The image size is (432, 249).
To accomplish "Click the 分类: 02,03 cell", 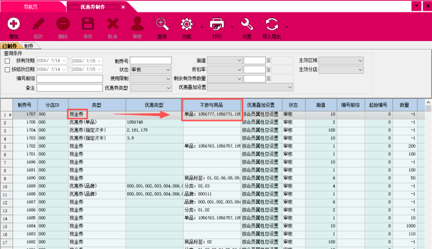I will (212, 186).
